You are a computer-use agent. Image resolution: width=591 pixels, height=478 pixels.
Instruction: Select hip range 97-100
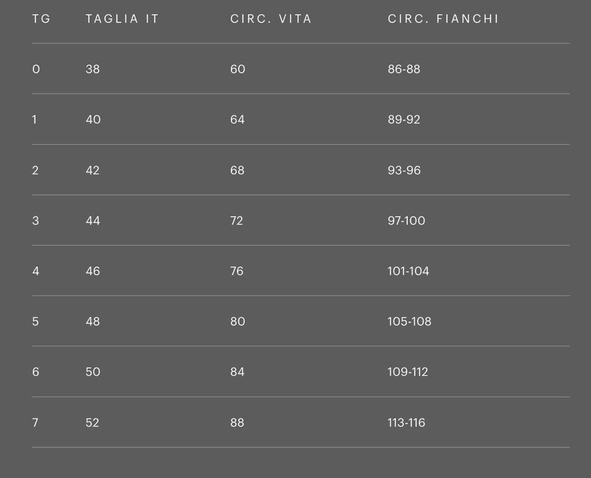[407, 220]
